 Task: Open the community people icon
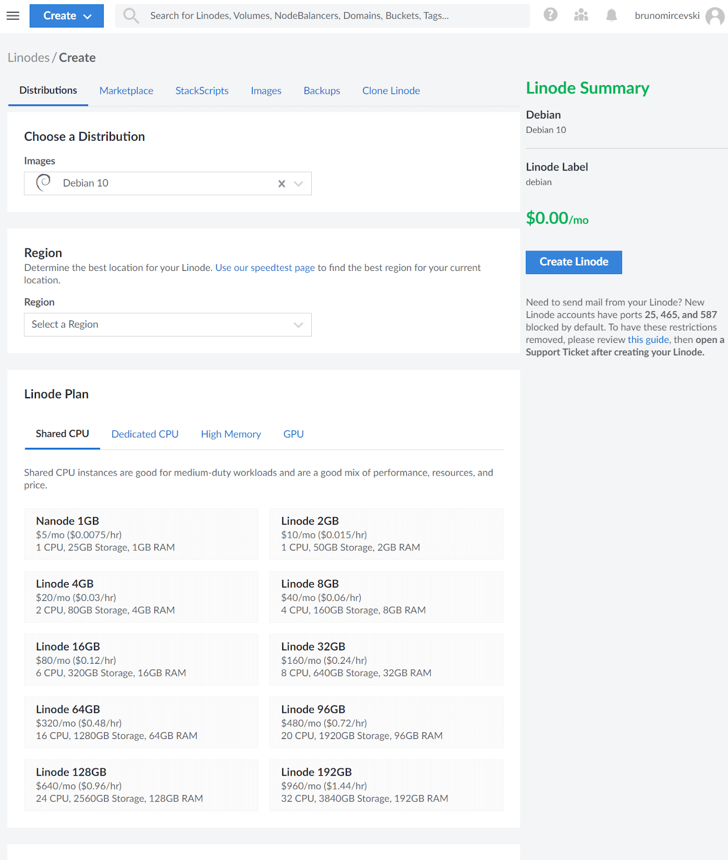click(581, 15)
